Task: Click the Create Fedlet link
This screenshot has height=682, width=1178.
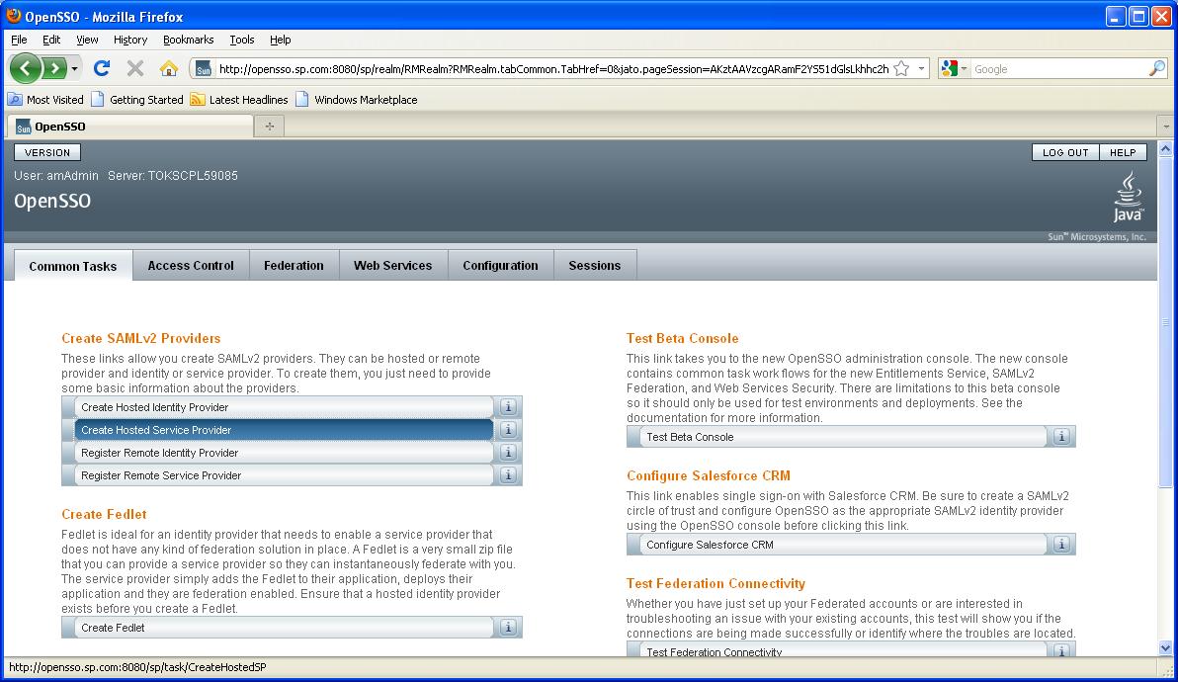Action: pyautogui.click(x=284, y=628)
